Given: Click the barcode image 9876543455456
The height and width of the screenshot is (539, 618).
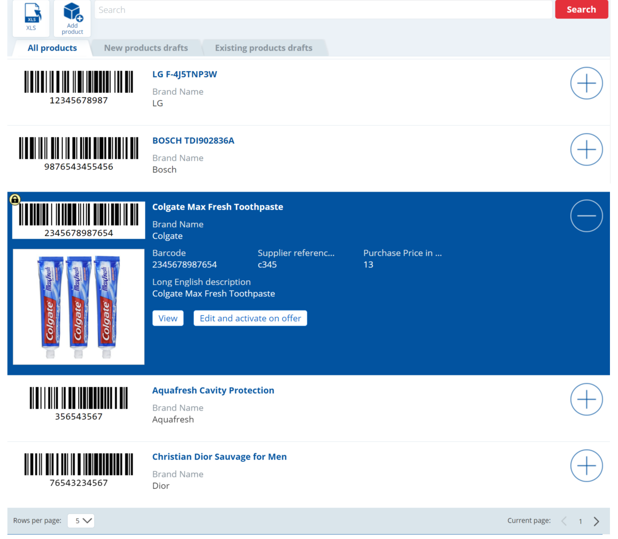Looking at the screenshot, I should tap(79, 154).
